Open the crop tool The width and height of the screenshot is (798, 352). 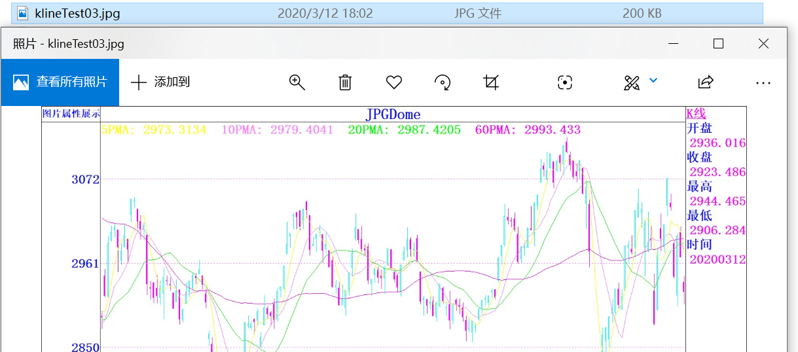[491, 82]
